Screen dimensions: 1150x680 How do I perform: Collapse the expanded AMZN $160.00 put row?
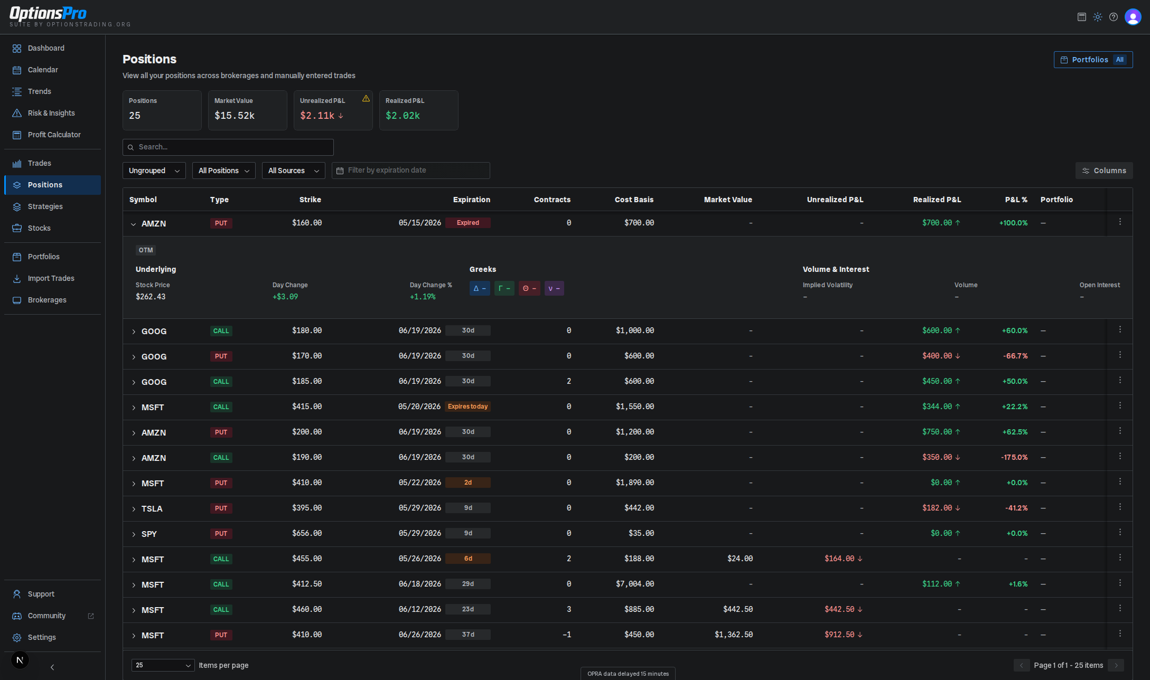pyautogui.click(x=134, y=224)
